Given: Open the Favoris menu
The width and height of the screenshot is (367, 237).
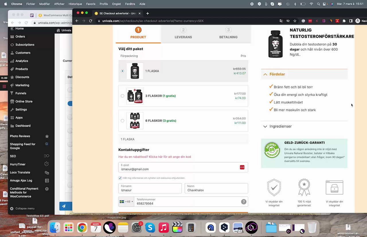Looking at the screenshot, I should click(x=91, y=4).
